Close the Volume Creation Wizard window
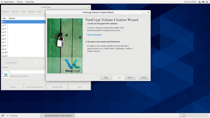Screen dimensions: 210x118 point(148,12)
